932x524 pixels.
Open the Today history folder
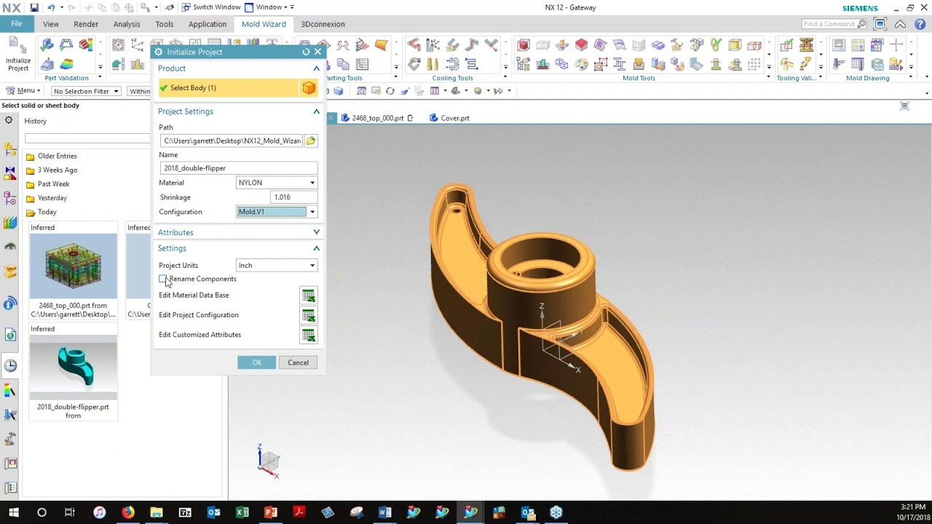42,212
